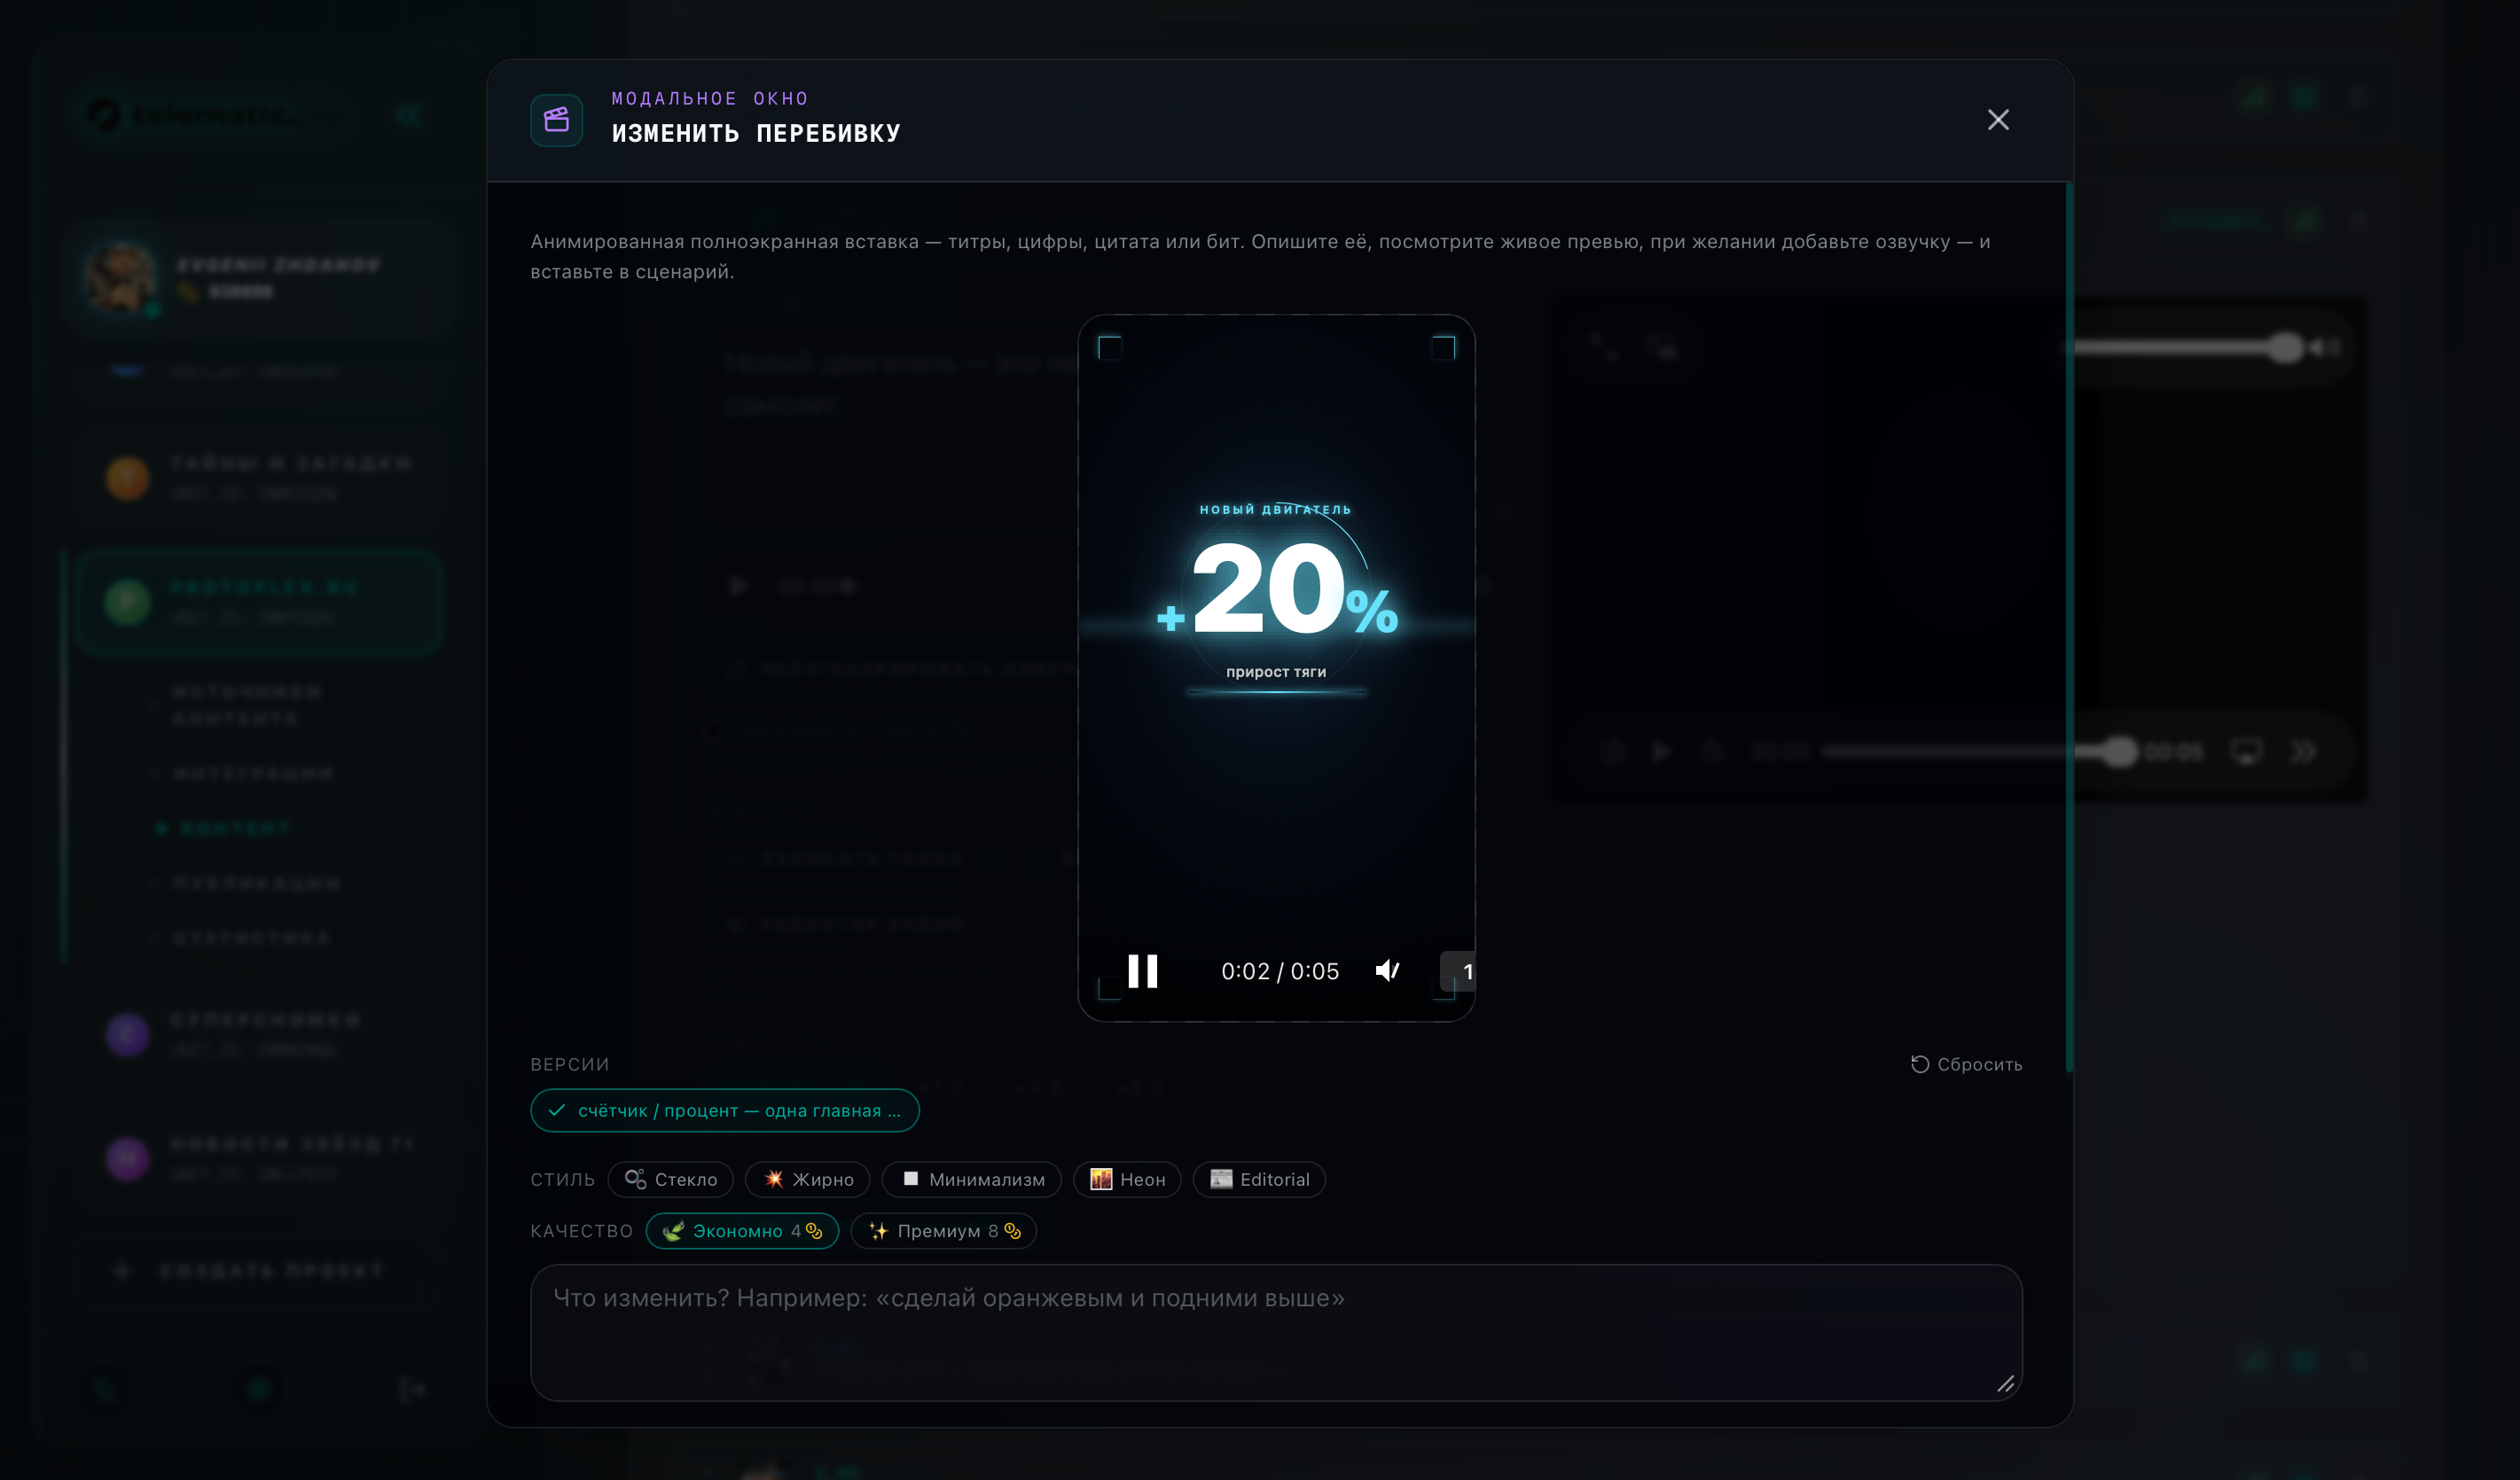
Task: Focus the Что изменить text field
Action: click(x=1276, y=1332)
